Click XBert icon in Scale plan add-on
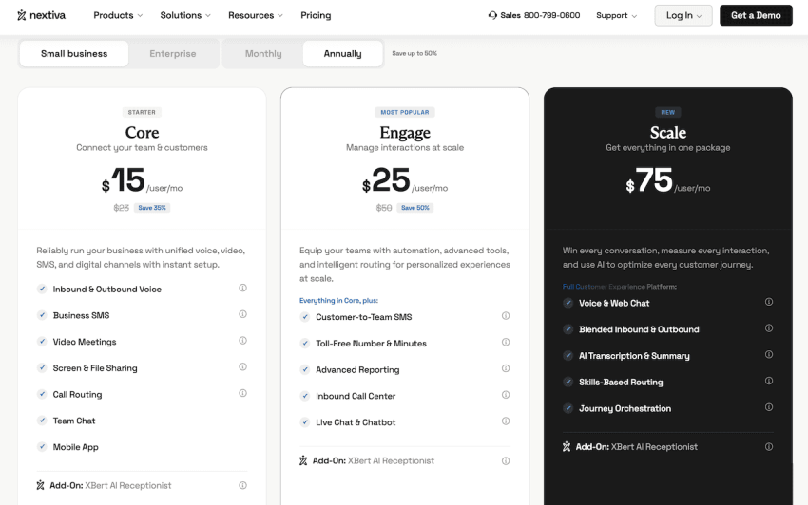 pyautogui.click(x=567, y=447)
